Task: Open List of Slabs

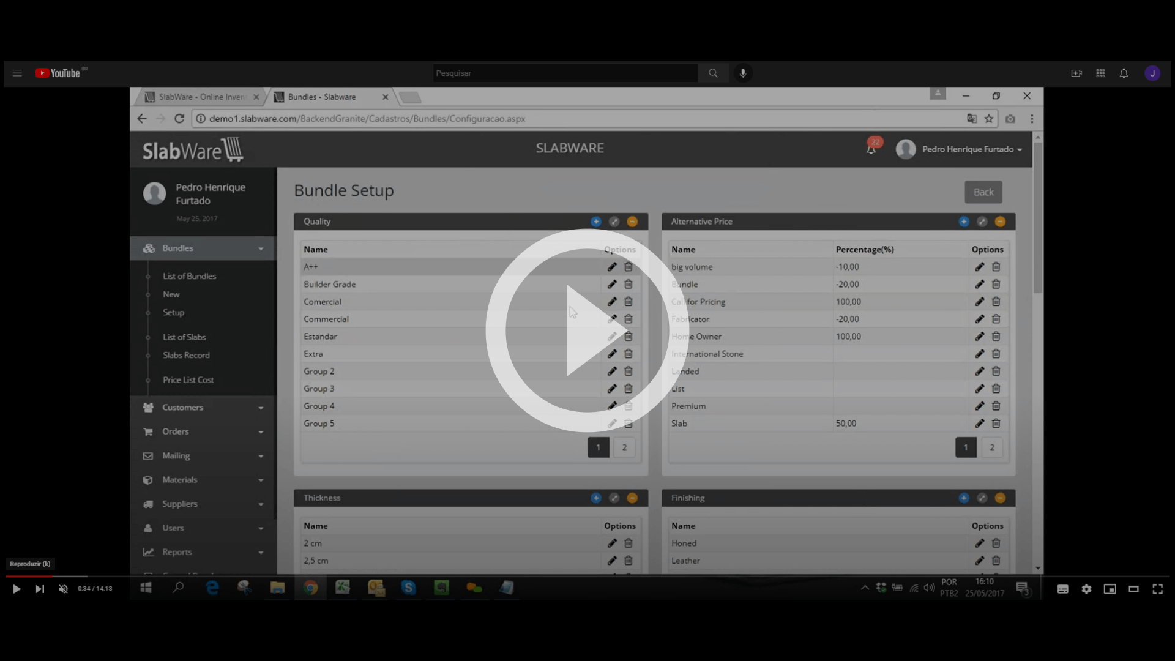Action: [x=184, y=337]
